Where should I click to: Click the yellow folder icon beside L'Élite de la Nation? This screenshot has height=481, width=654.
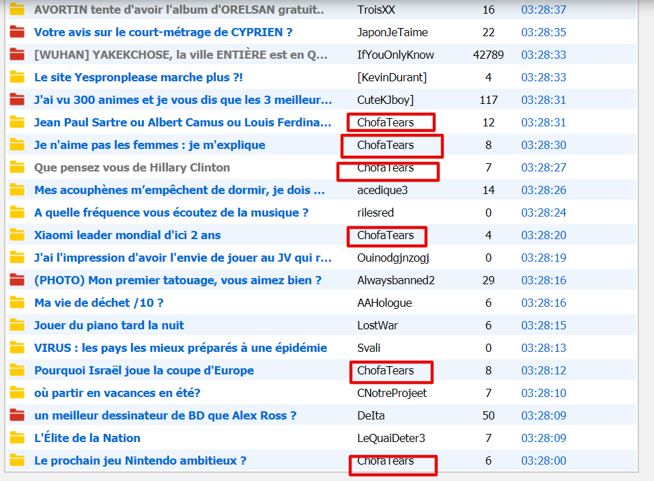[x=17, y=438]
